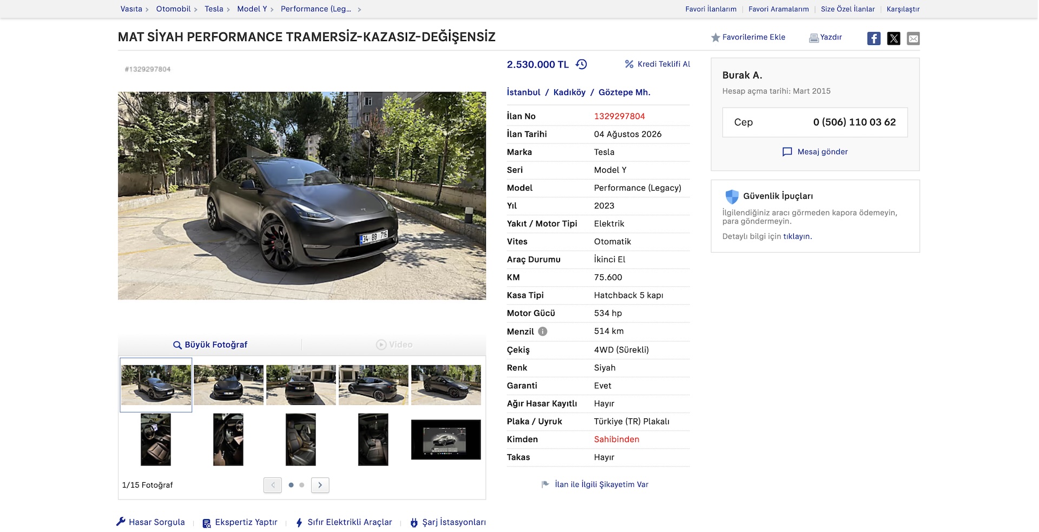Open Vasıta breadcrumb
The image size is (1039, 532).
pyautogui.click(x=131, y=9)
